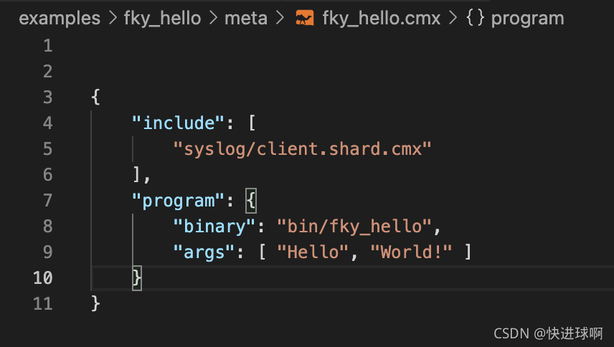Click the "syslog/client.shard.cmx" string
Image resolution: width=614 pixels, height=347 pixels.
point(302,148)
